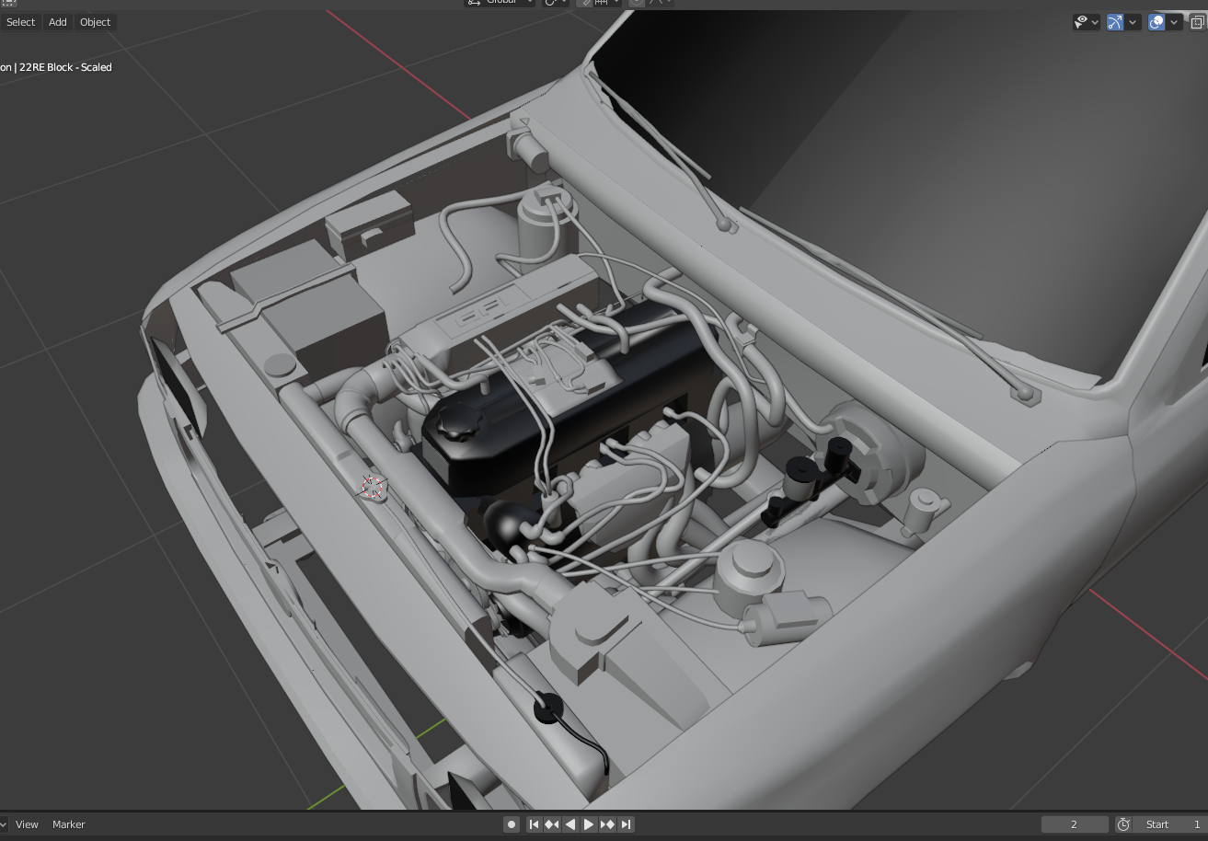
Task: Expand the overlays options dropdown arrow
Action: coord(1175,22)
